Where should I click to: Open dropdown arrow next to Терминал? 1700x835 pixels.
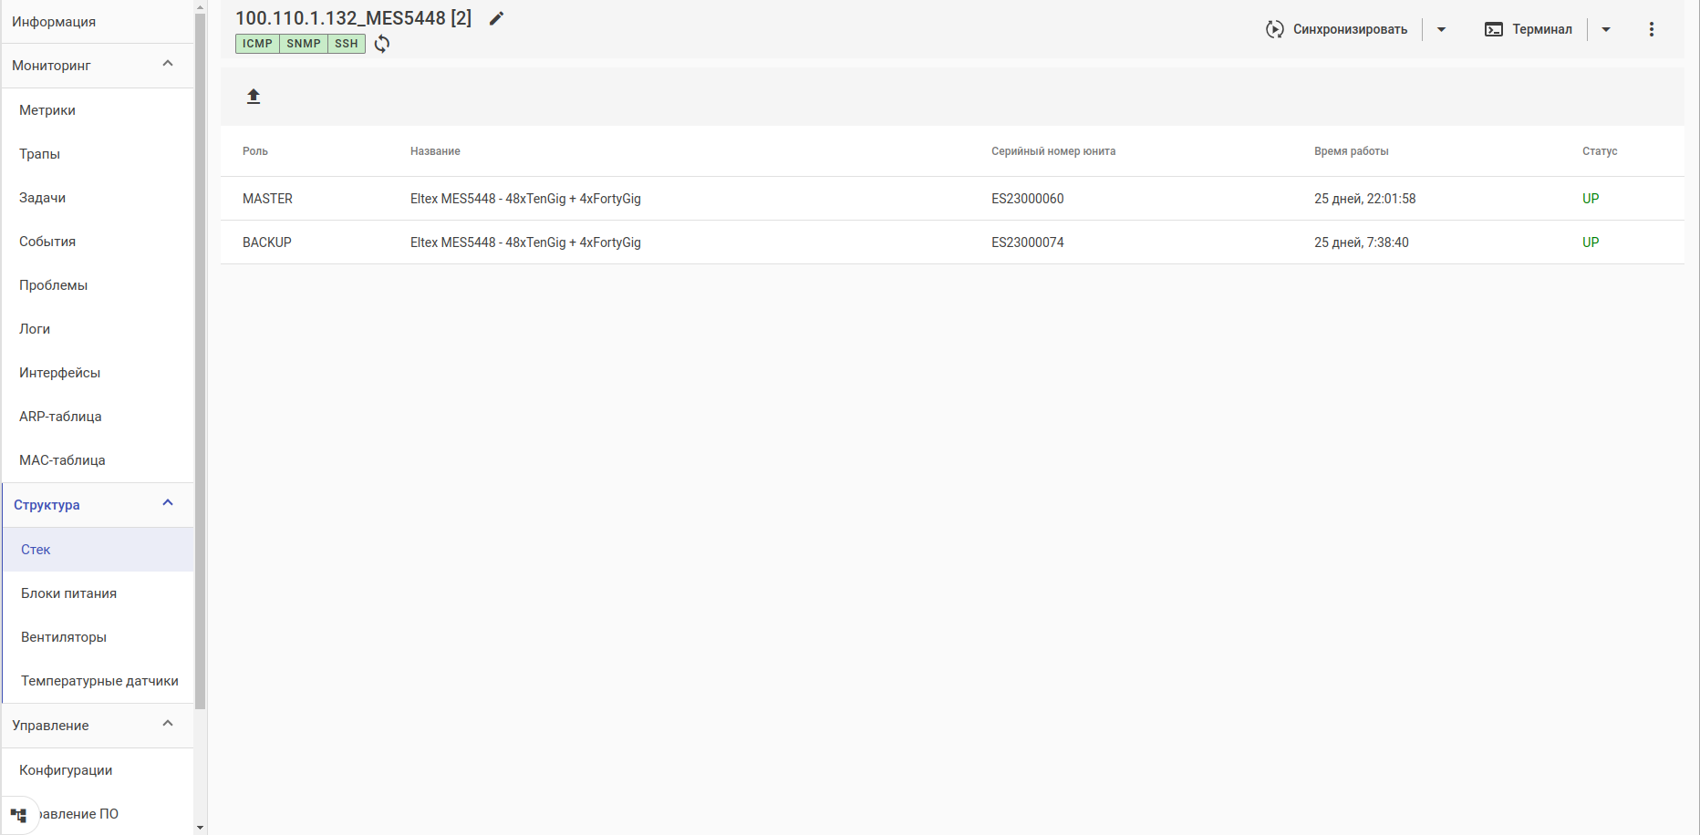[x=1606, y=29]
